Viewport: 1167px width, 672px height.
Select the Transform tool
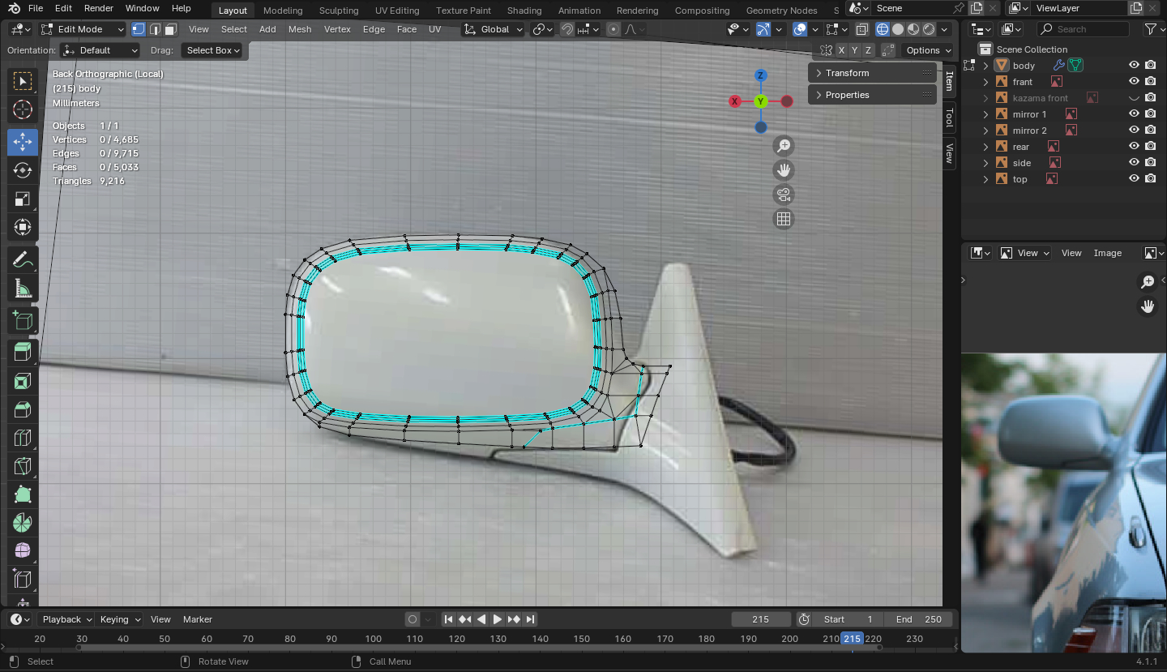(23, 227)
